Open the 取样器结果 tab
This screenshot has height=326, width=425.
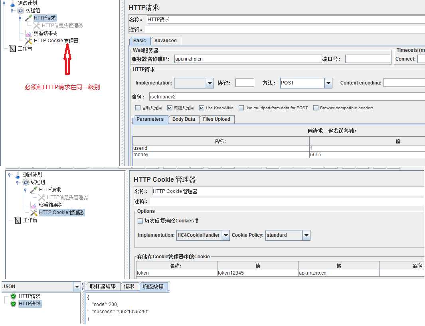tap(103, 286)
